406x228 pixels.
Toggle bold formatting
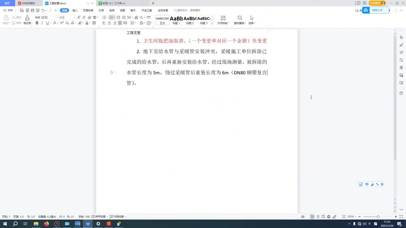[37, 23]
